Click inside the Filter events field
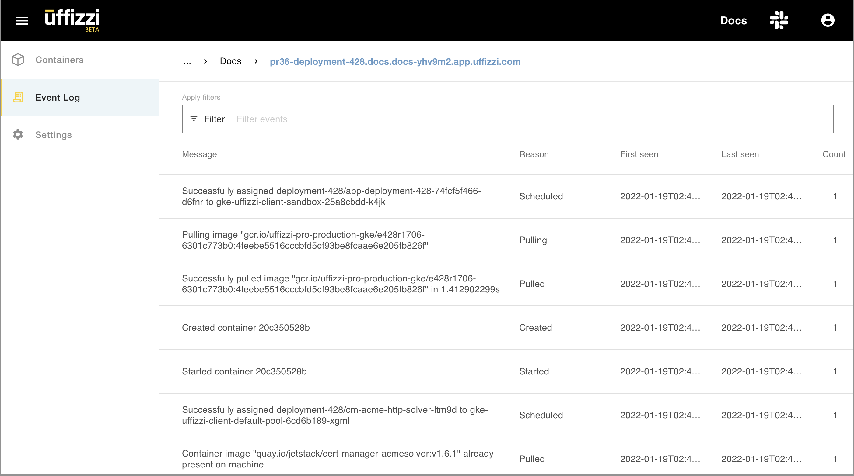 tap(298, 119)
